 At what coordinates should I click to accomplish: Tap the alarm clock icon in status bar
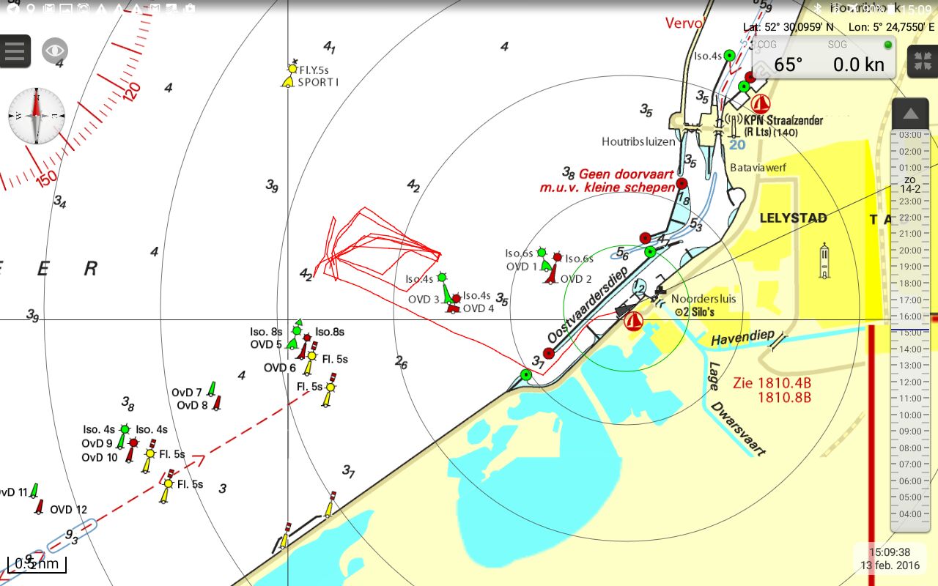click(83, 10)
